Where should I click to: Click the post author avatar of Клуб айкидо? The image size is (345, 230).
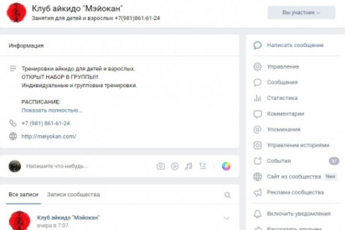20,220
